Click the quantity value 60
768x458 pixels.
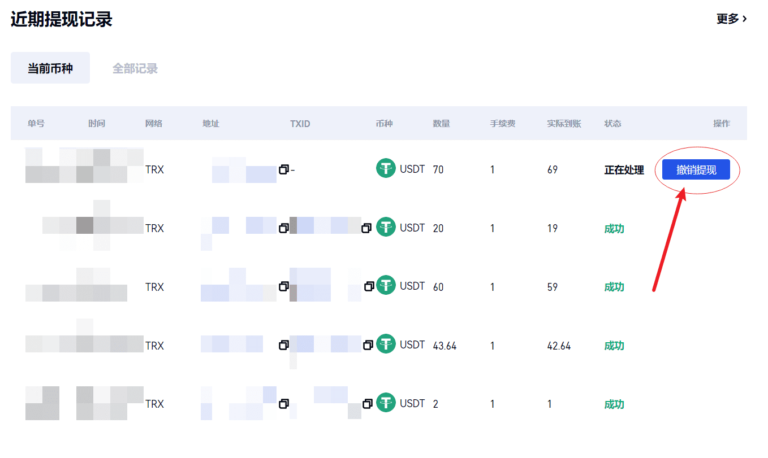pos(438,287)
